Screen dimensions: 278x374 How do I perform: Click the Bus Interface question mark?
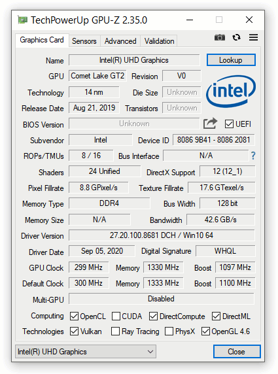coord(253,156)
